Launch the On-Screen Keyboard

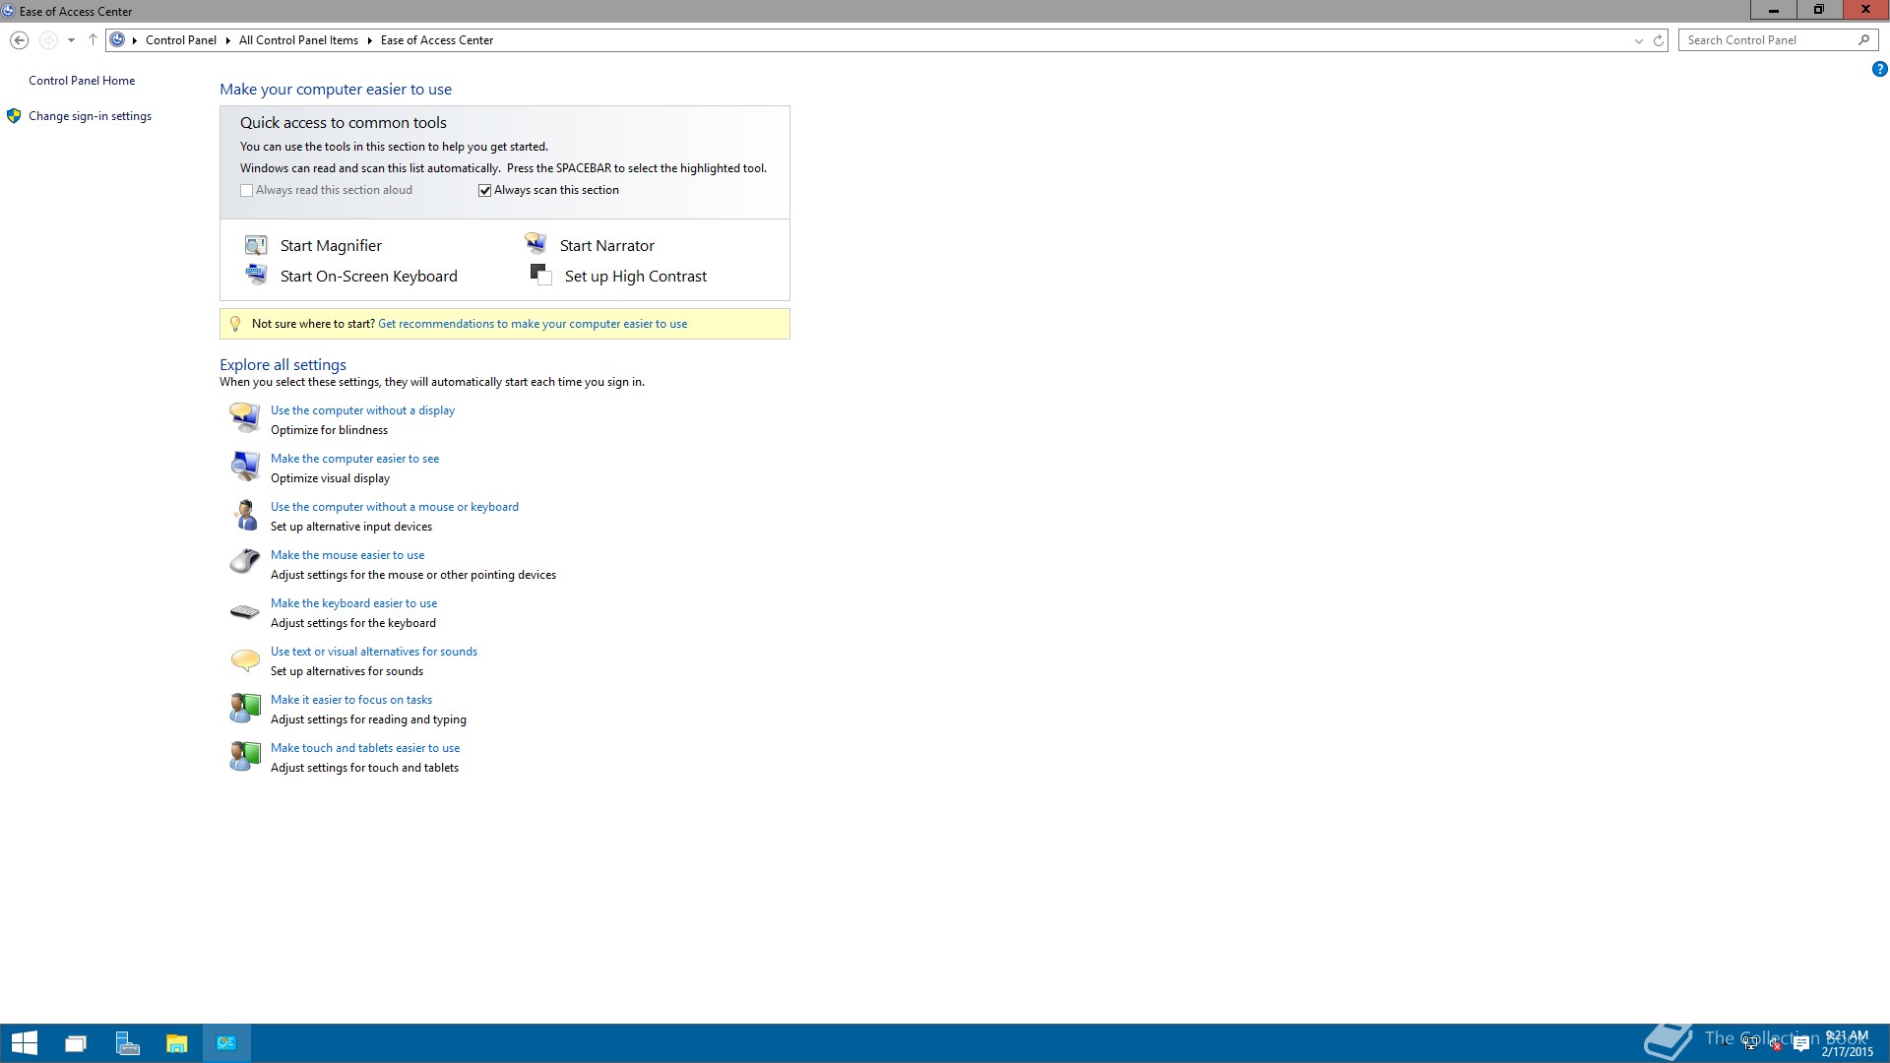pos(368,276)
